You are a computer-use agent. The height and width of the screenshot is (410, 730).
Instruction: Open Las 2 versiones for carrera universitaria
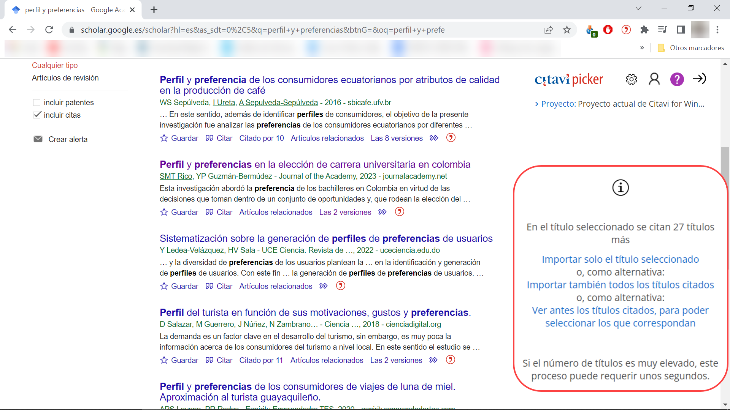click(x=345, y=212)
